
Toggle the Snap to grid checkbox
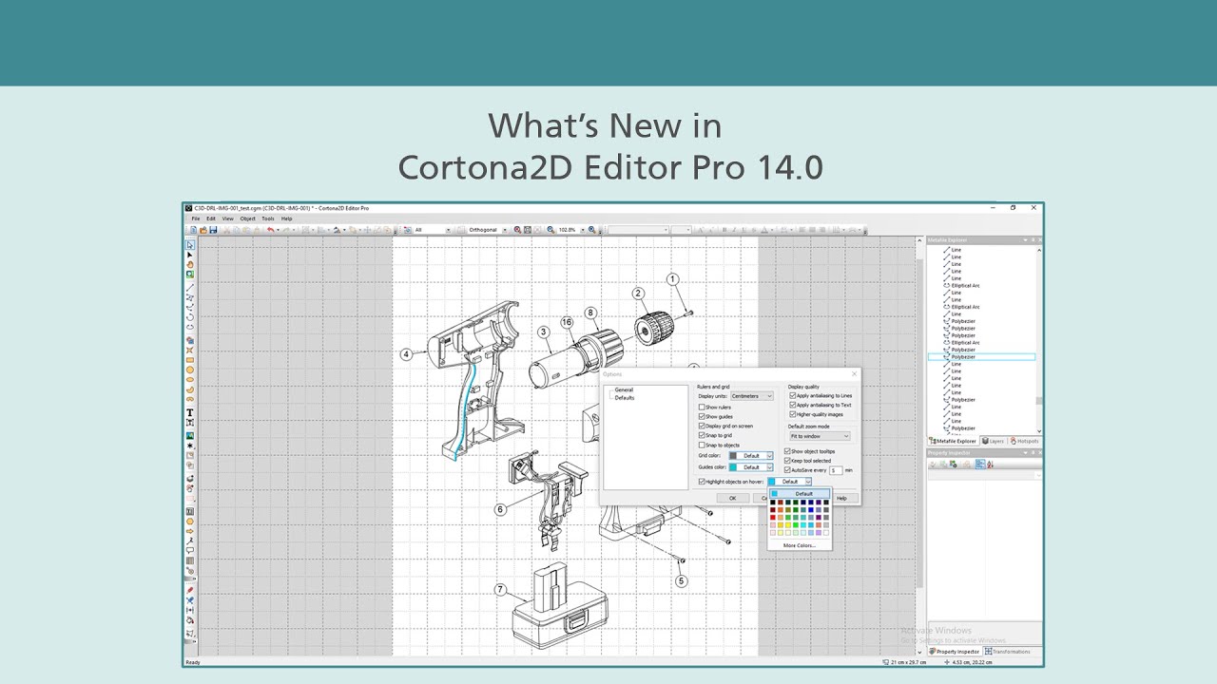coord(702,435)
